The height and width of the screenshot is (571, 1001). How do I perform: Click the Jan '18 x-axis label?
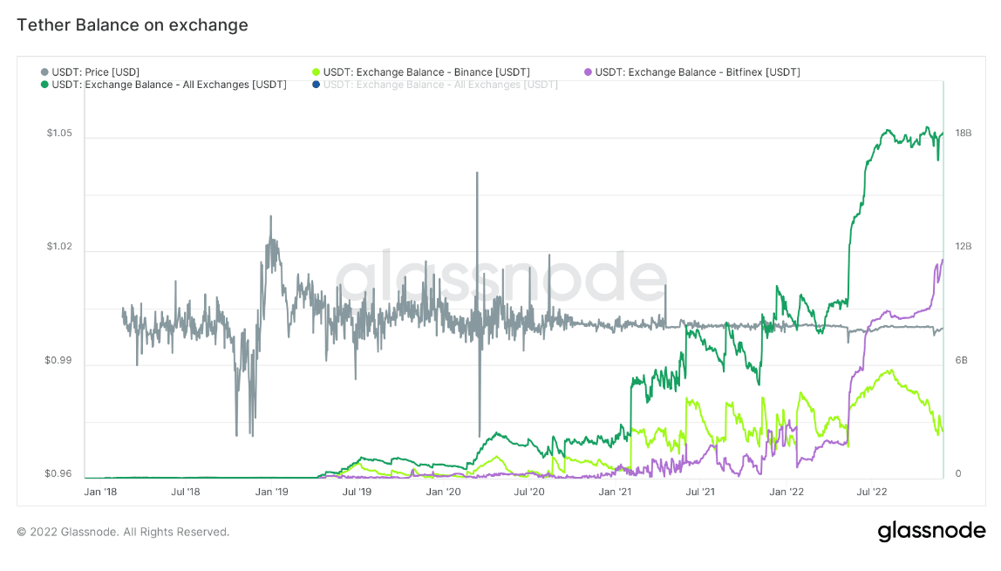point(99,493)
